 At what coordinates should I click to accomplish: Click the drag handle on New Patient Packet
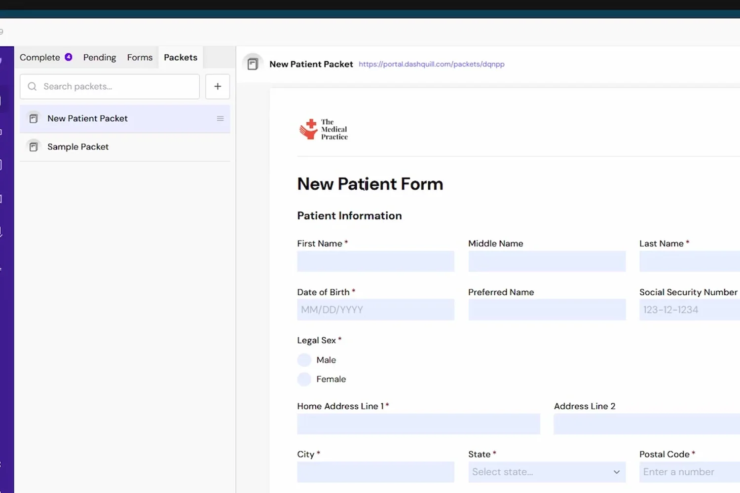click(x=221, y=119)
